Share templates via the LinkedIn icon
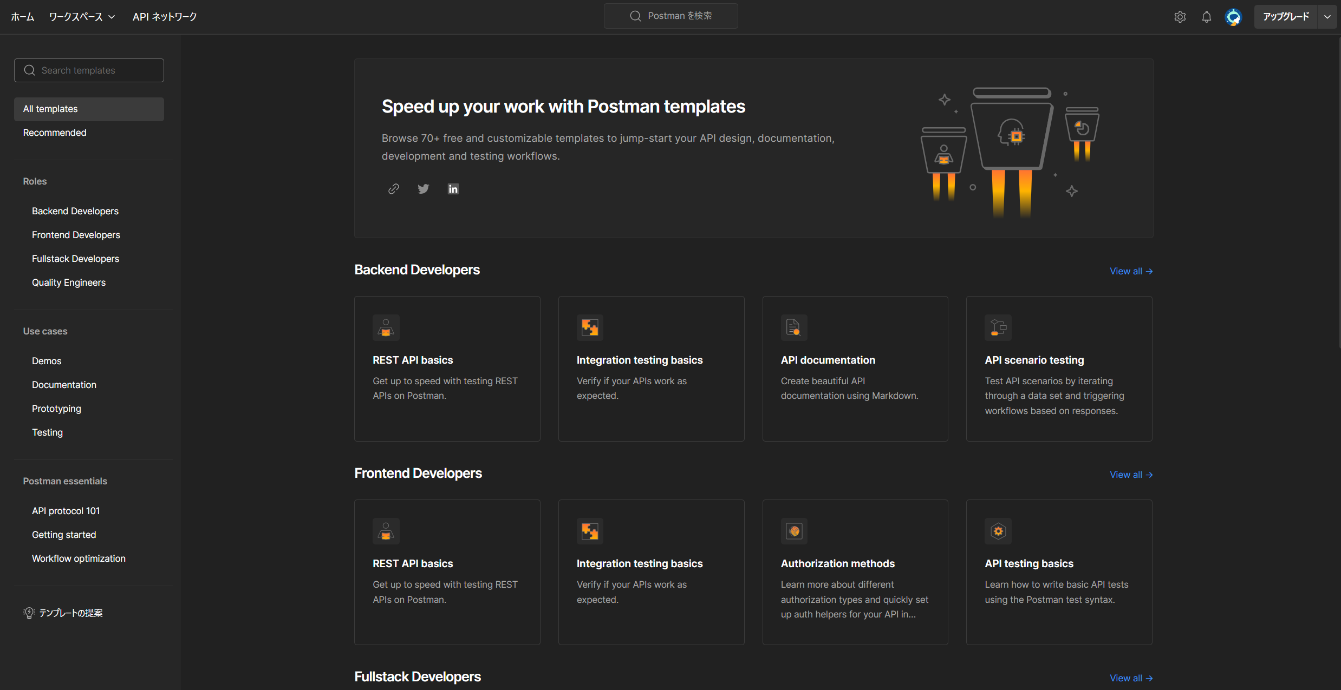This screenshot has width=1341, height=690. 453,189
